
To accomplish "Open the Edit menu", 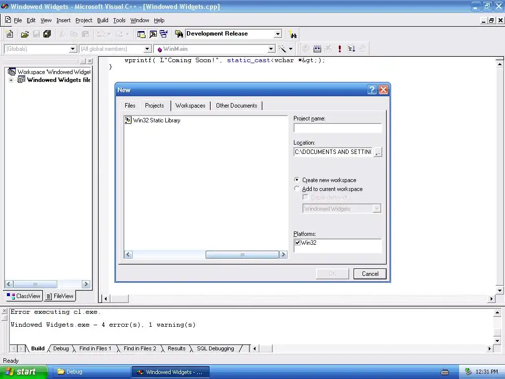I will pos(31,20).
